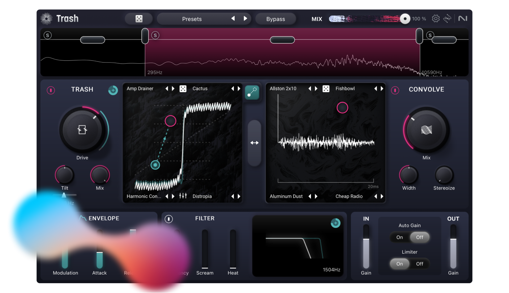Click next arrow next to Amp Drainer
Viewport: 509px width, 293px height.
tap(173, 89)
